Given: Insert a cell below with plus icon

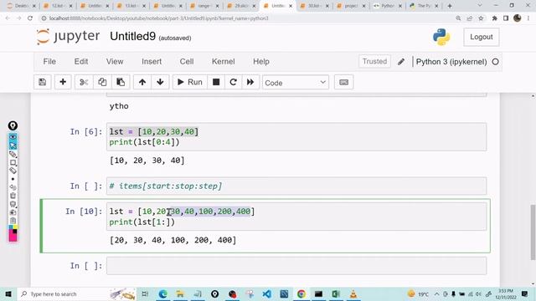Looking at the screenshot, I should [63, 82].
